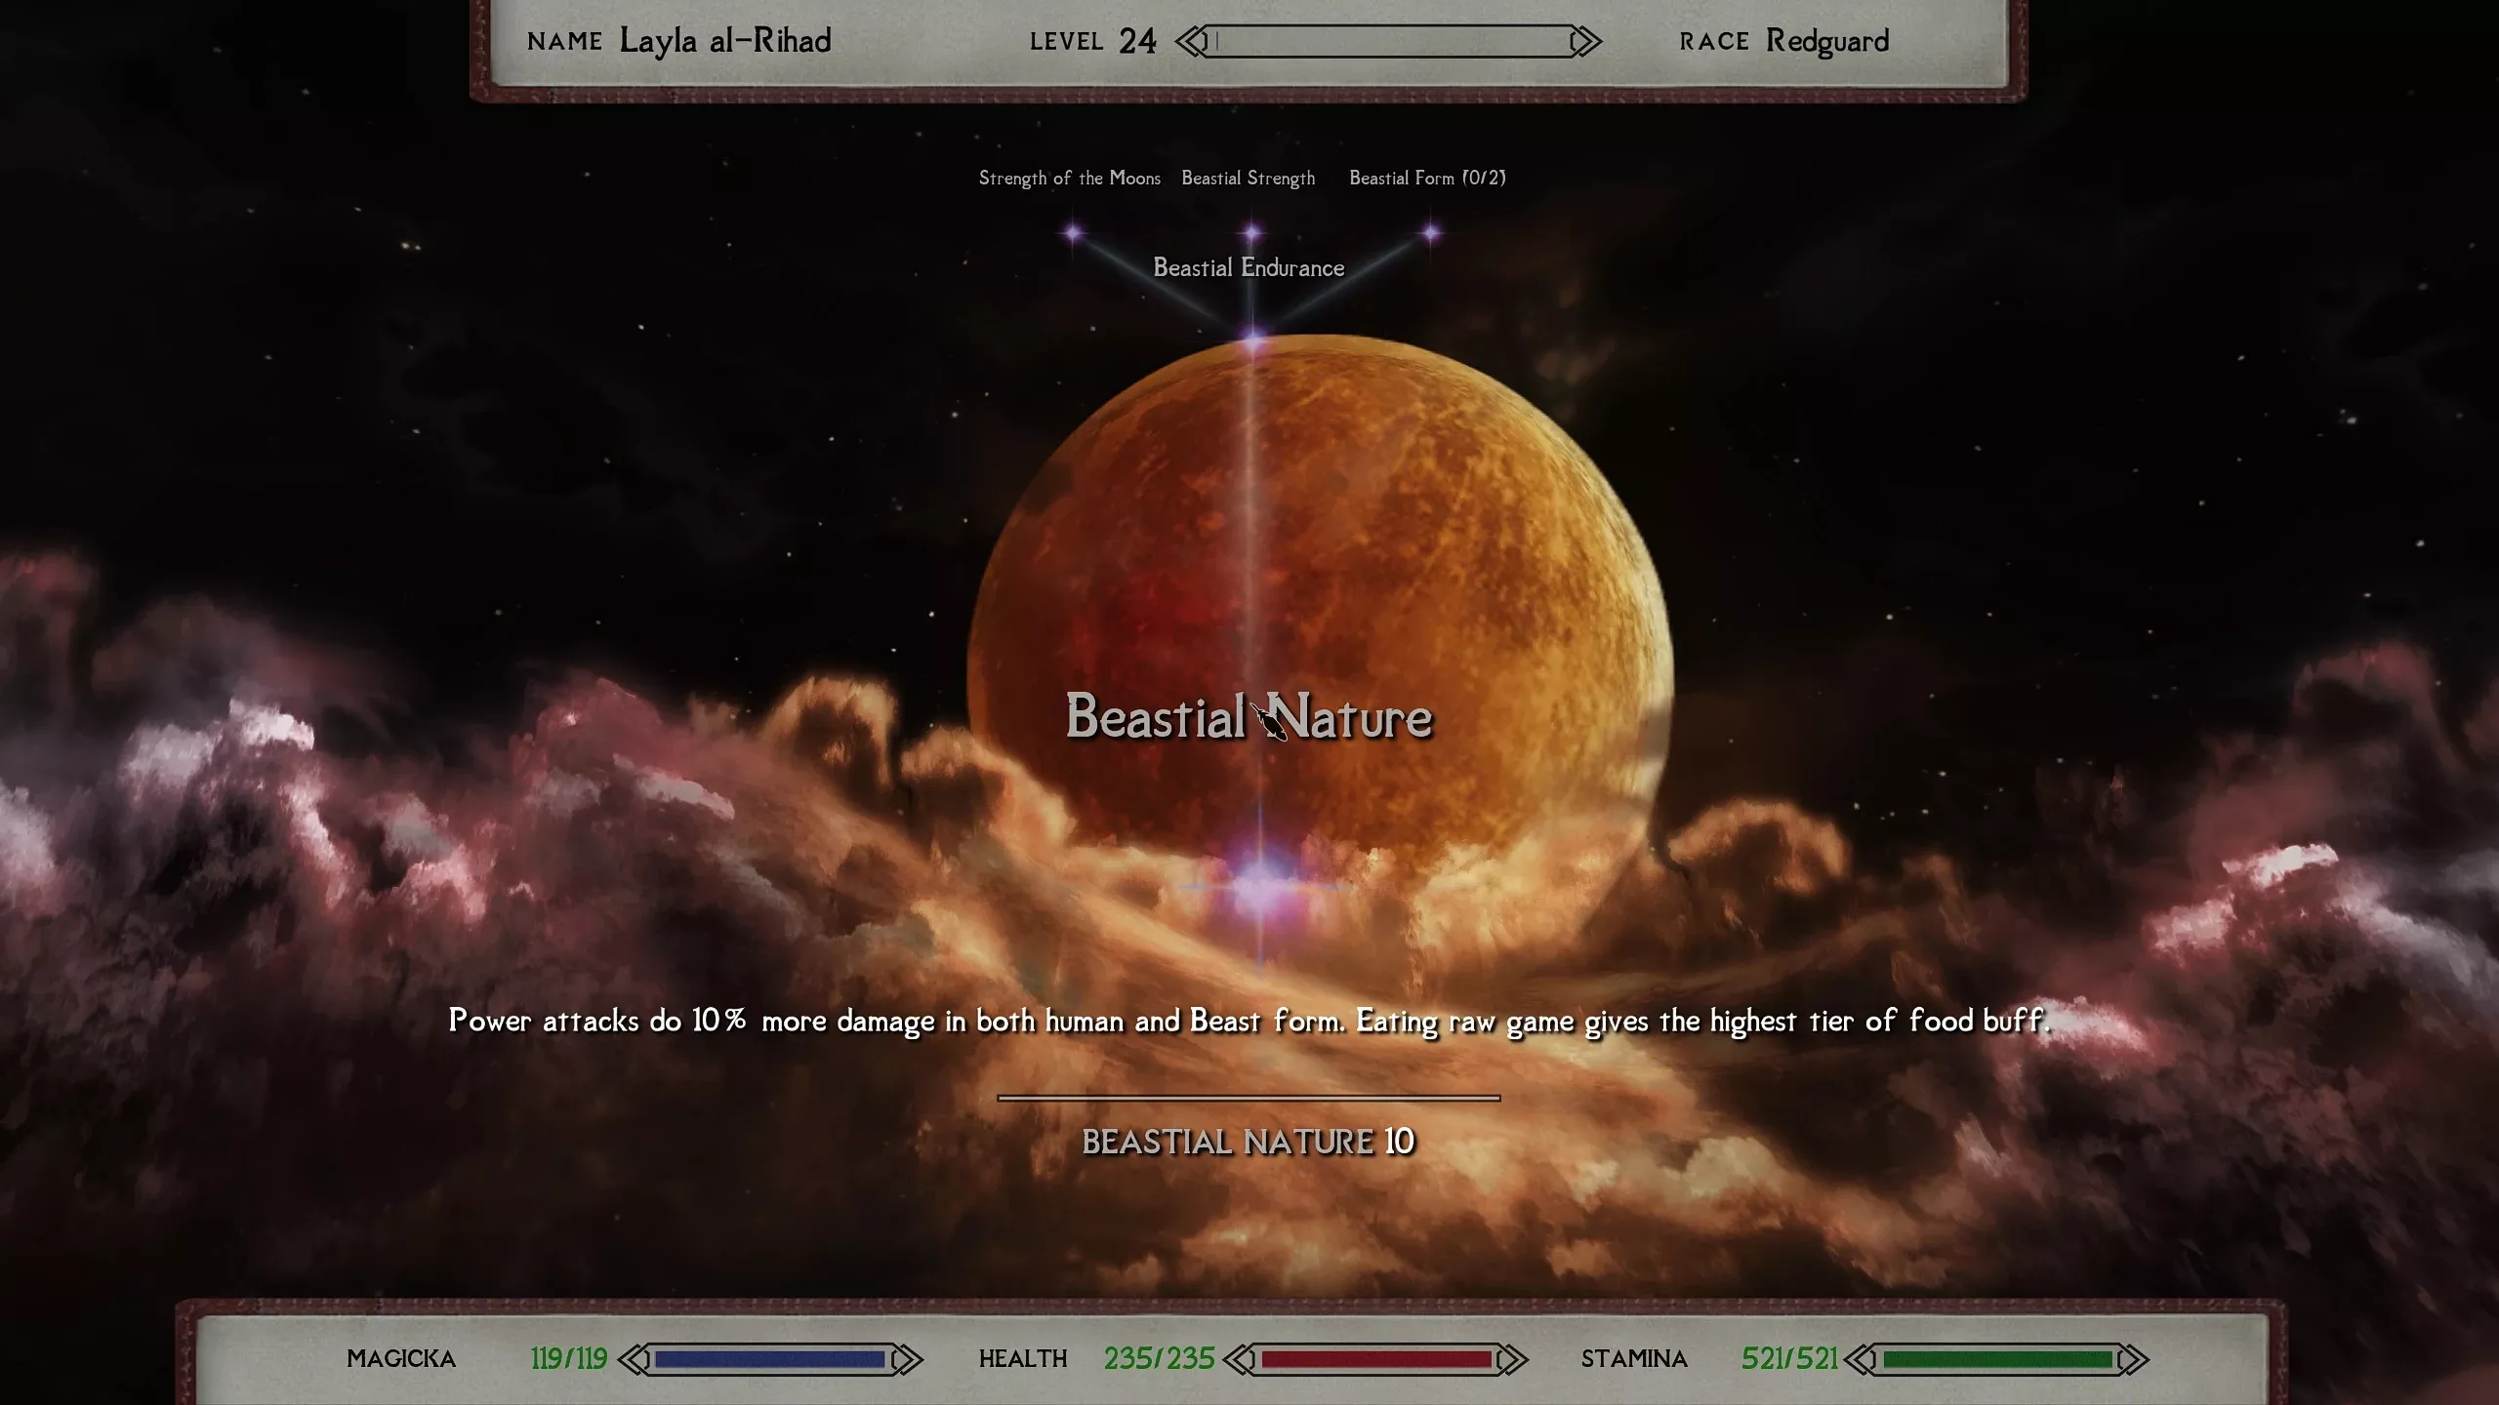The width and height of the screenshot is (2499, 1405).
Task: Click the blue Magicka bar
Action: tap(770, 1359)
